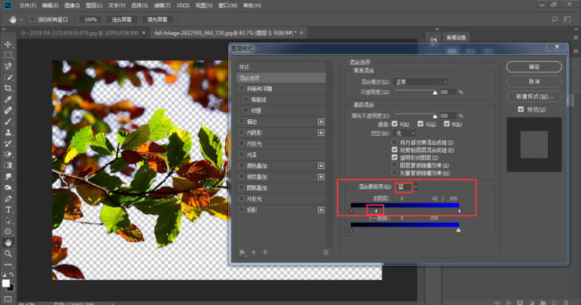Select the Brush tool
The height and width of the screenshot is (305, 581).
click(8, 122)
